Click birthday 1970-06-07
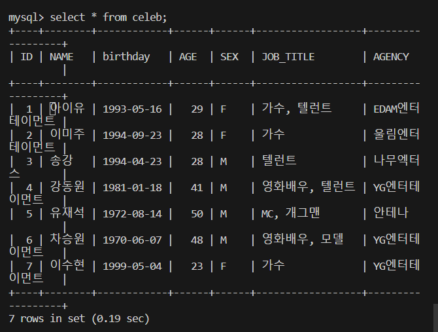 click(x=132, y=240)
